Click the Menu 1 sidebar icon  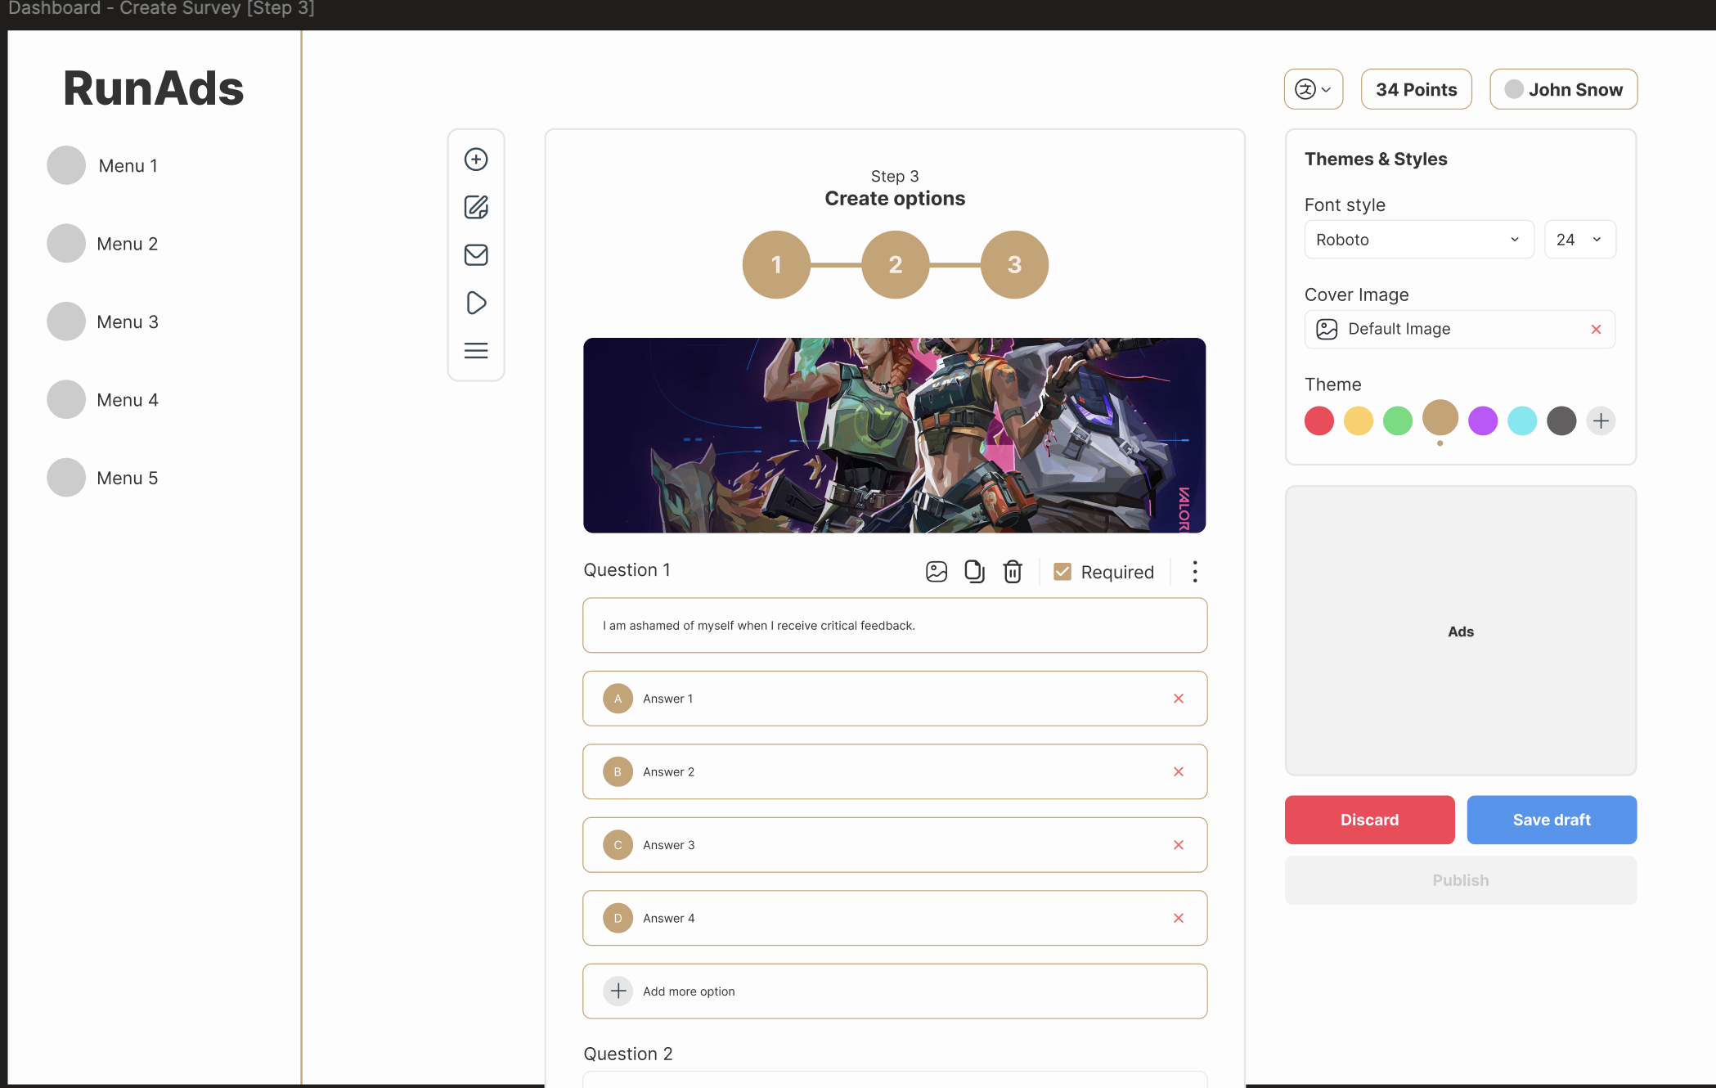click(x=66, y=165)
